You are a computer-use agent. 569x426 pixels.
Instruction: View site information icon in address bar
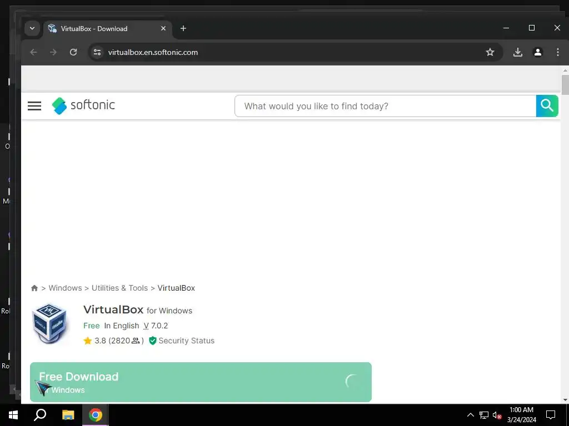click(x=97, y=52)
